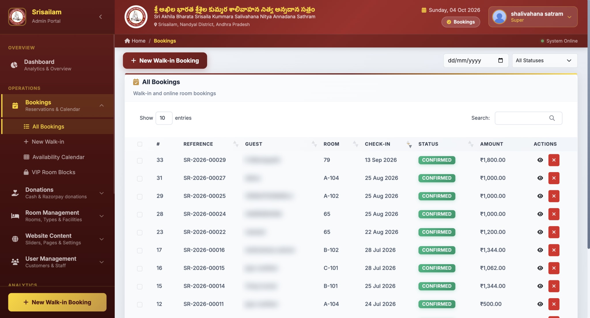Click the search magnifier icon
Image resolution: width=590 pixels, height=318 pixels.
(x=552, y=118)
